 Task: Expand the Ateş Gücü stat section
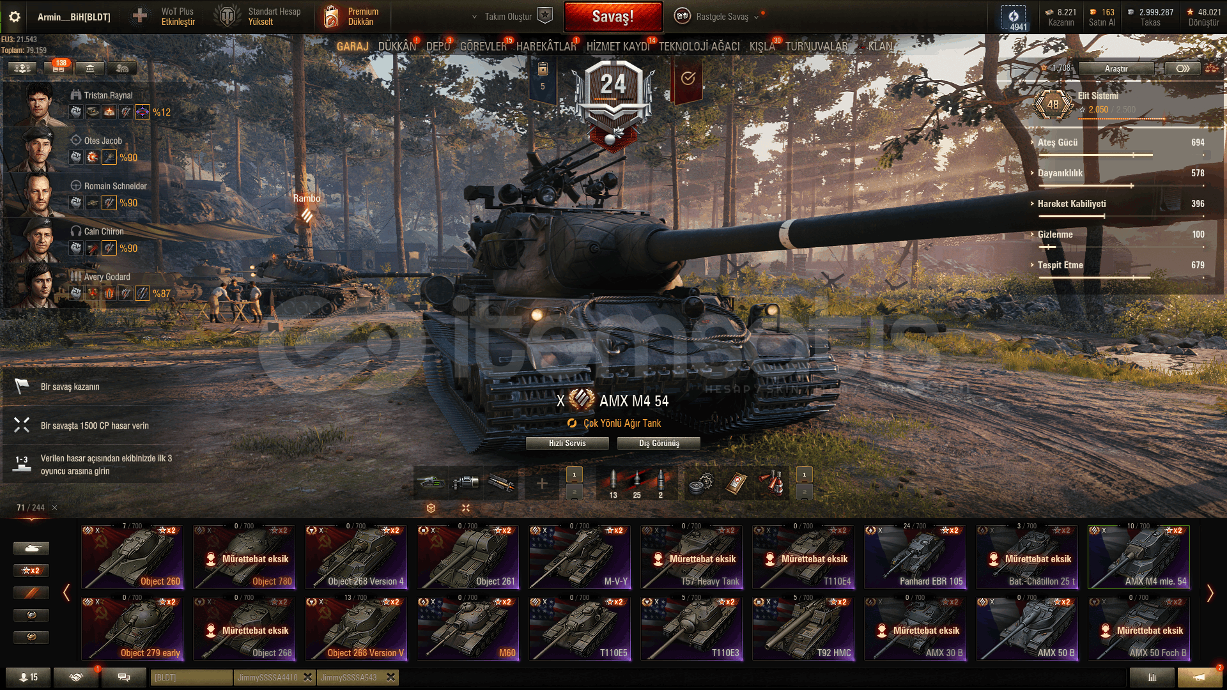pos(1056,142)
